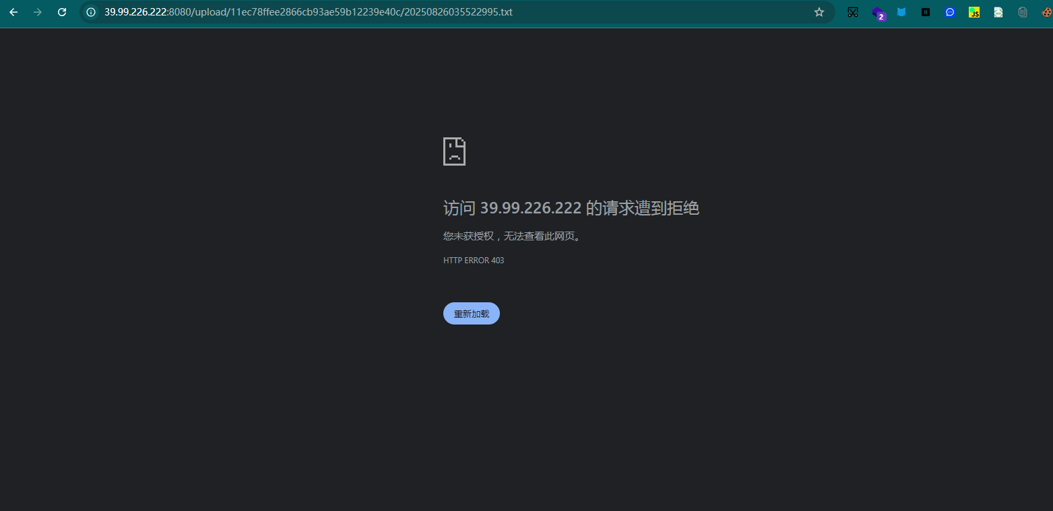Click the browser back arrow
This screenshot has height=511, width=1053.
13,12
